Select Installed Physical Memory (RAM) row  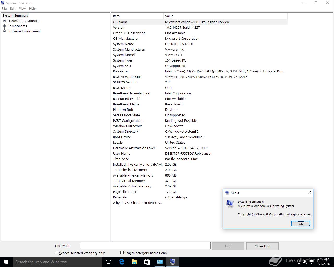pyautogui.click(x=200, y=164)
